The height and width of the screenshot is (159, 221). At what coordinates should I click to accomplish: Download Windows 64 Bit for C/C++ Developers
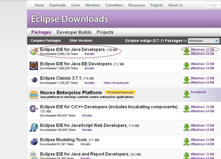[202, 111]
